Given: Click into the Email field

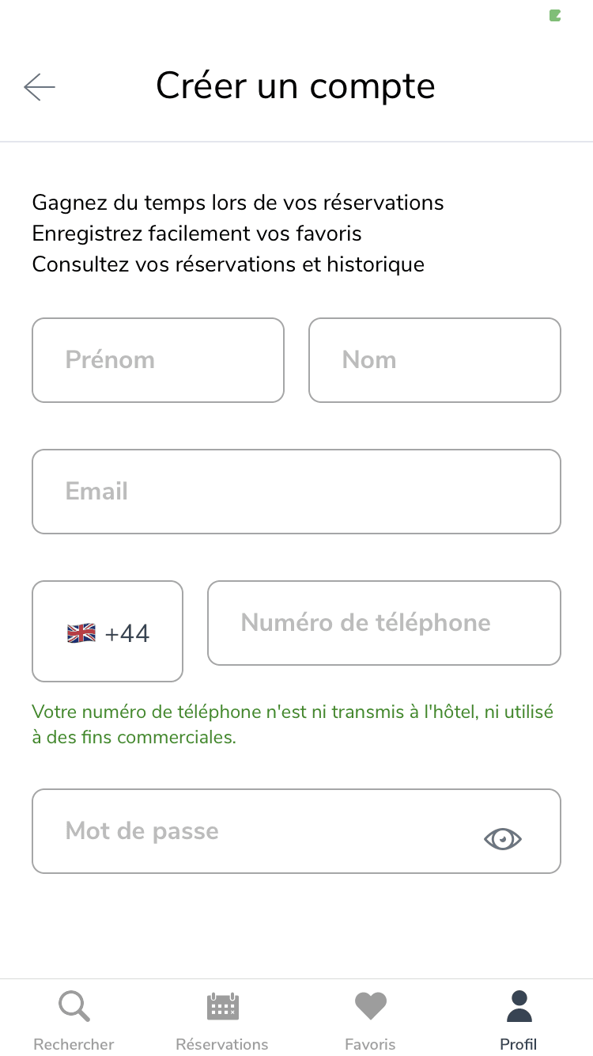Looking at the screenshot, I should (x=296, y=492).
